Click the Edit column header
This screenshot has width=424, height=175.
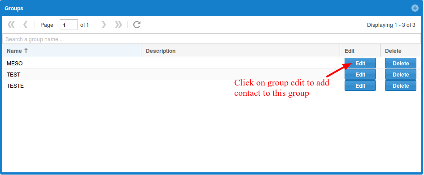pos(360,51)
